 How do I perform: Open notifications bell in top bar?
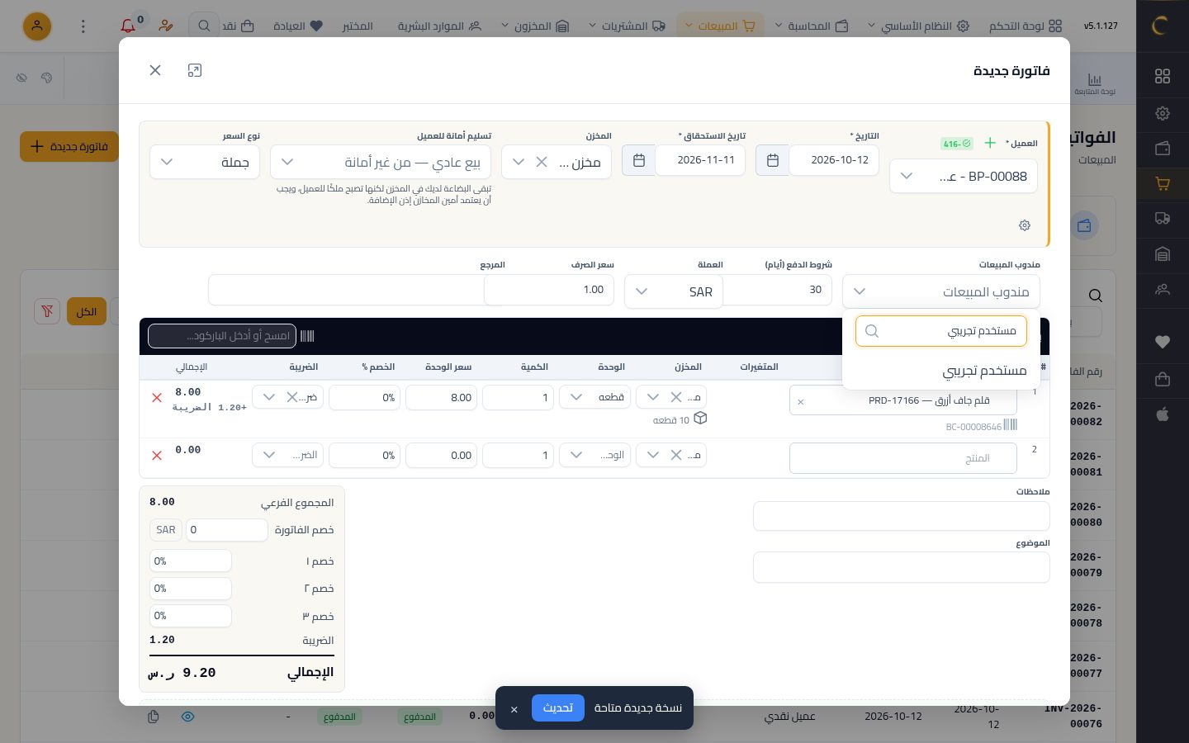(x=128, y=26)
